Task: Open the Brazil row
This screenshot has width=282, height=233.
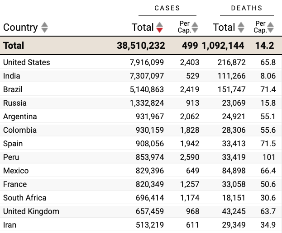Action: click(x=13, y=89)
